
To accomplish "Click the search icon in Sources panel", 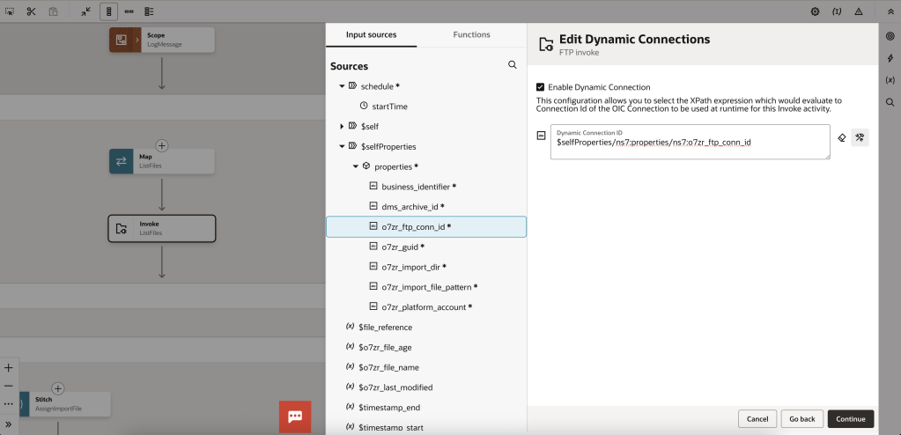I will 513,65.
